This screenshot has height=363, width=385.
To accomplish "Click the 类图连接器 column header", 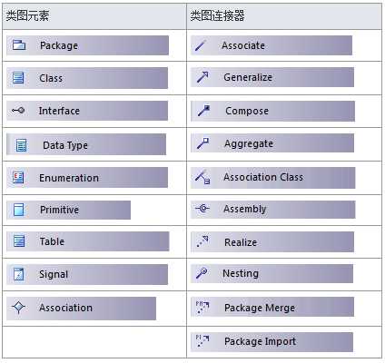I will pyautogui.click(x=217, y=15).
